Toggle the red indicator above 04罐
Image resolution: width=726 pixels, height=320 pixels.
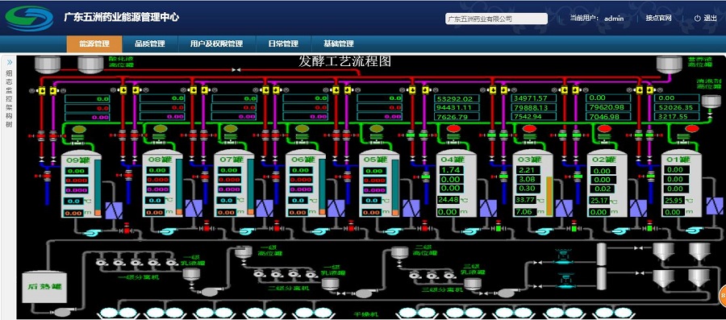coord(454,128)
